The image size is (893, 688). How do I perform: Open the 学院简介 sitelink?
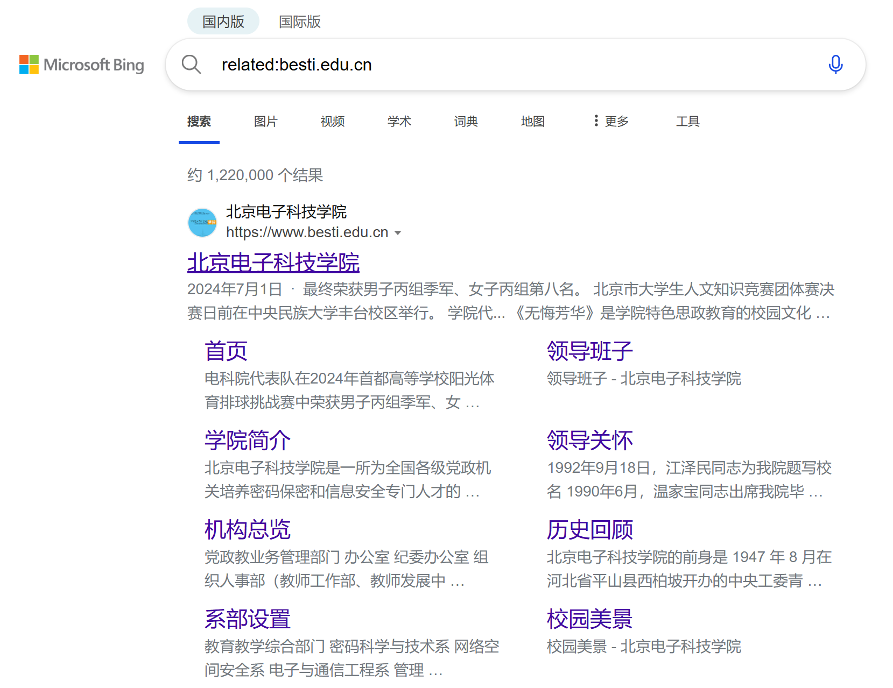click(248, 441)
